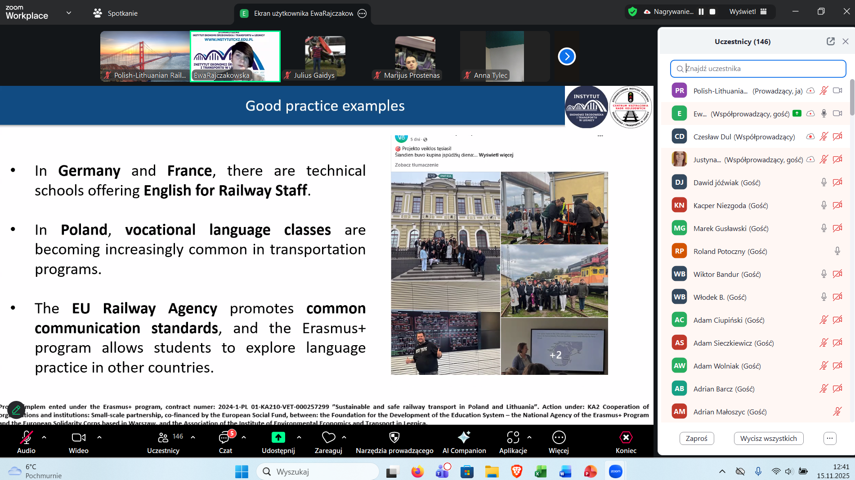Click the green Udostępnij share screen icon
The image size is (855, 480).
[278, 437]
